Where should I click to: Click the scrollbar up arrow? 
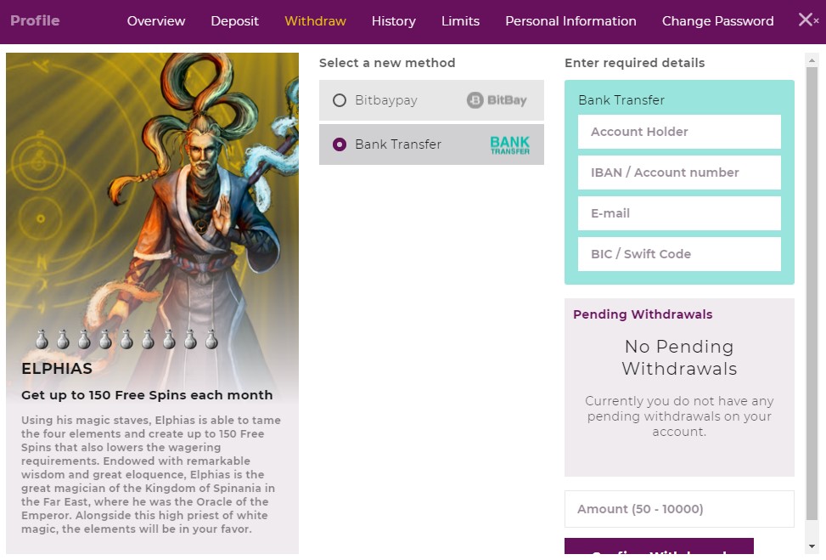tap(812, 59)
